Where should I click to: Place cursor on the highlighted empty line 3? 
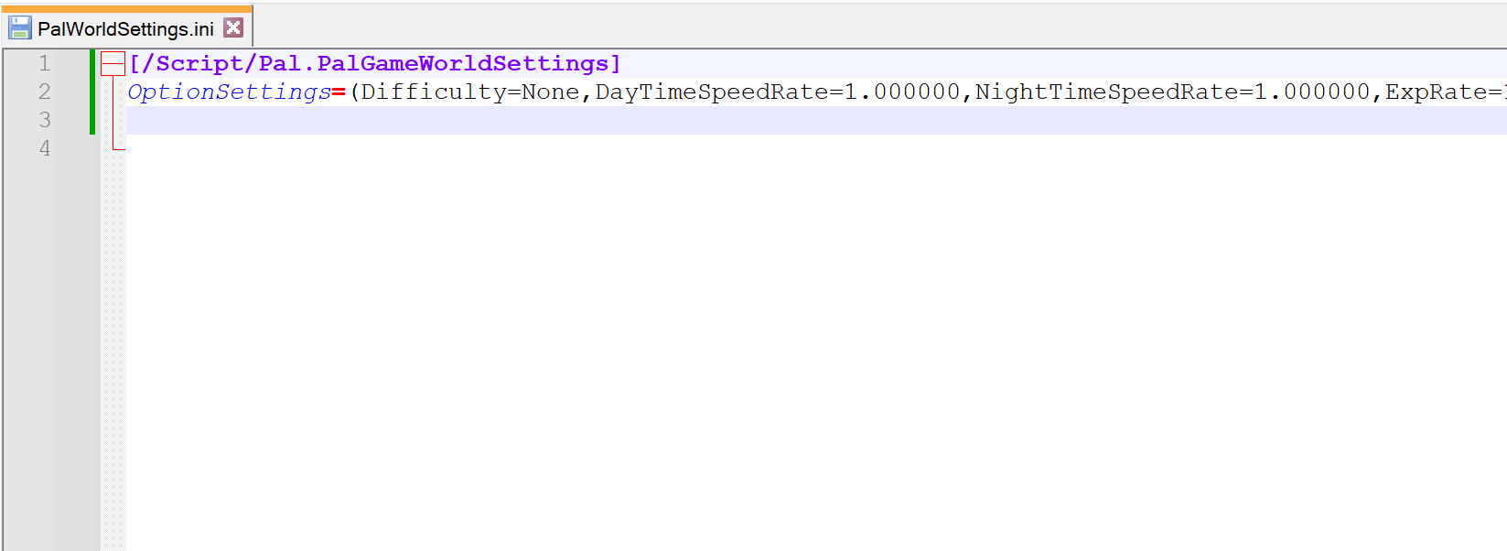point(732,121)
